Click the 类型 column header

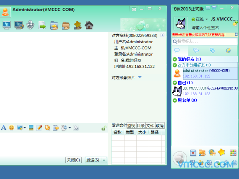pyautogui.click(x=130, y=132)
